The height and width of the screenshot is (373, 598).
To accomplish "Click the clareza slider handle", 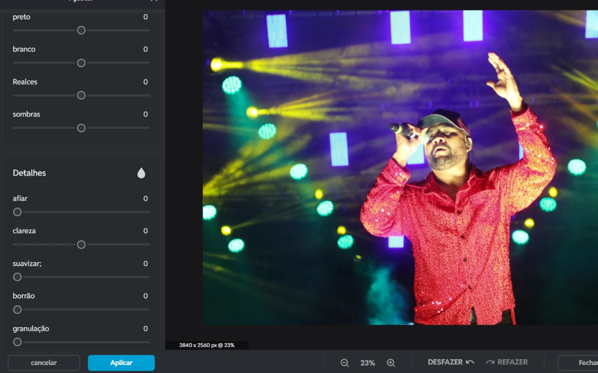I will (x=81, y=245).
